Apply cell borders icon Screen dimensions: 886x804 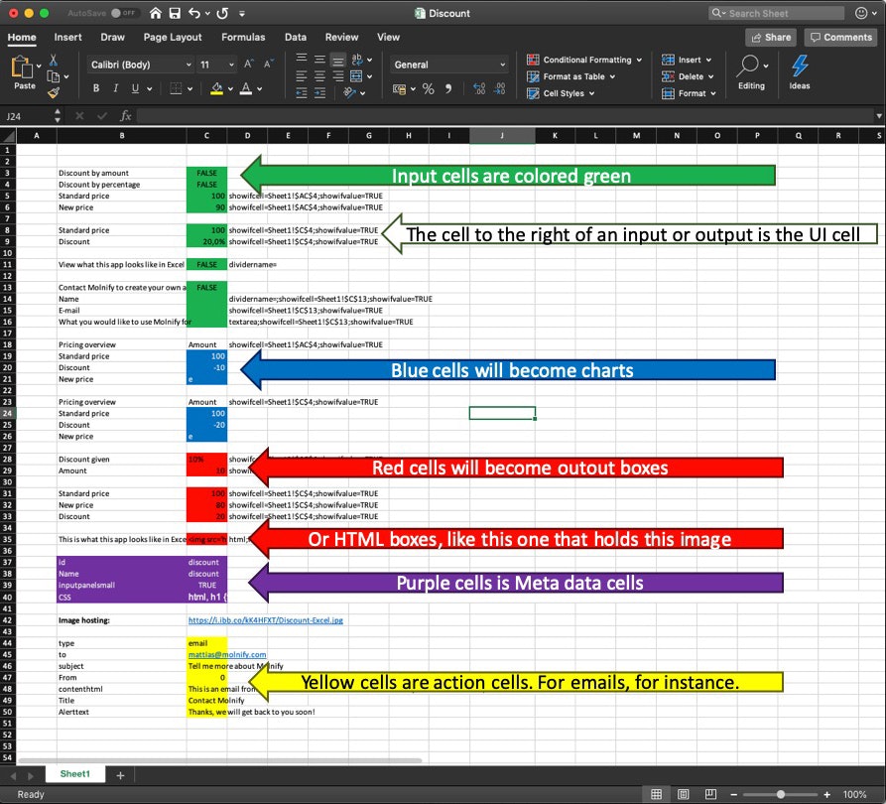click(177, 88)
